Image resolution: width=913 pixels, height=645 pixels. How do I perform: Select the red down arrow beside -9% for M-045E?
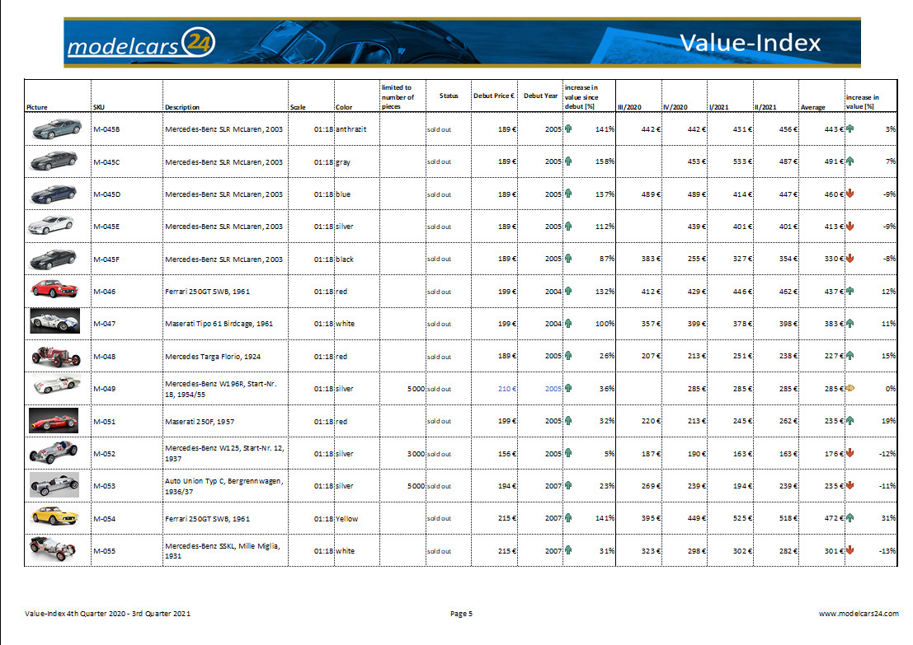[850, 226]
